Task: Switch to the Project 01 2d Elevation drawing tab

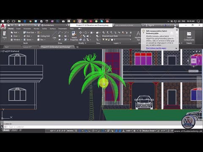Action: tap(55, 47)
